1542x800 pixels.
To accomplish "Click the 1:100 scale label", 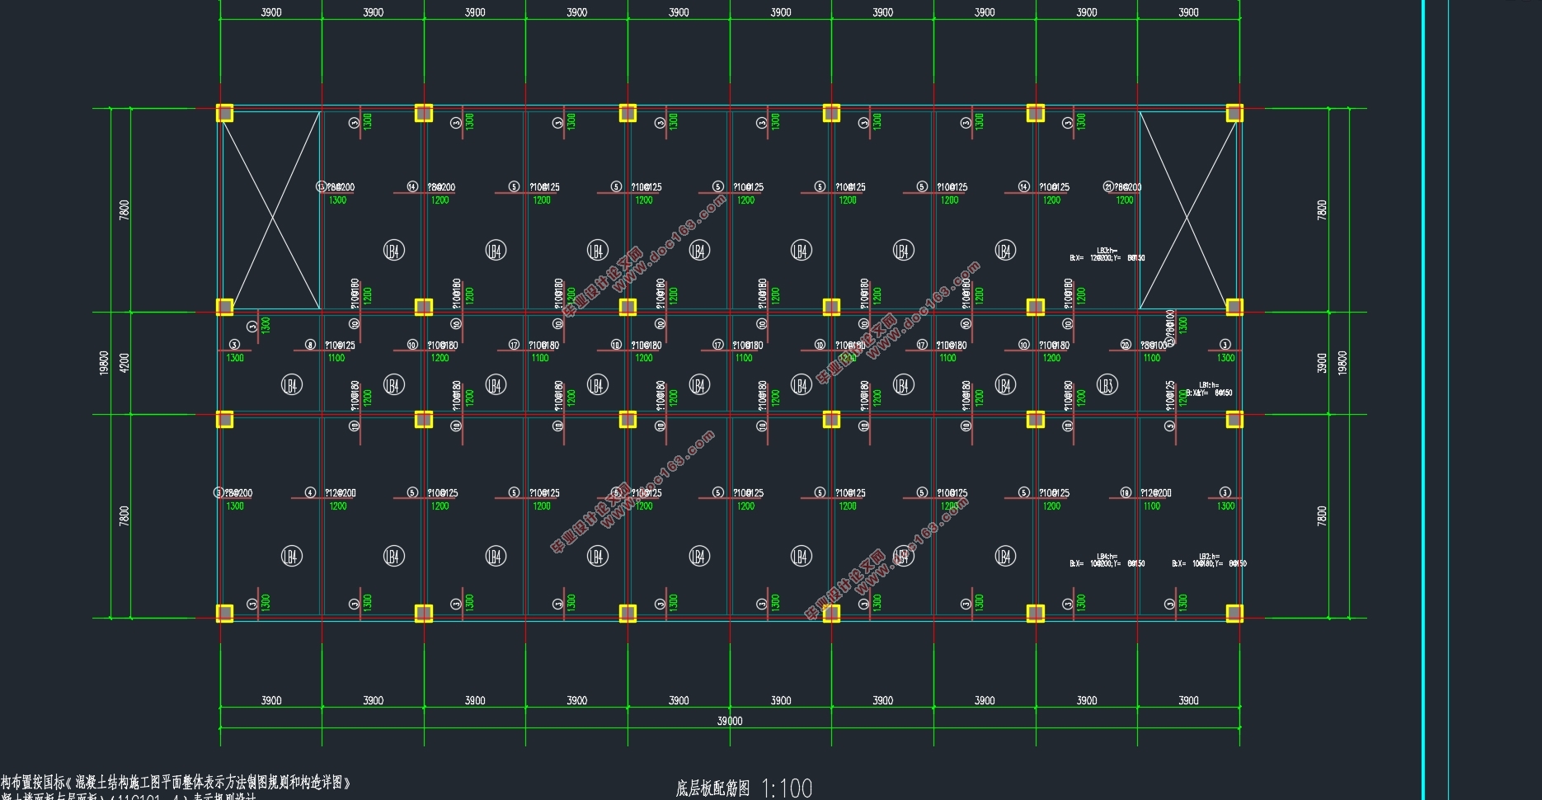I will (787, 788).
